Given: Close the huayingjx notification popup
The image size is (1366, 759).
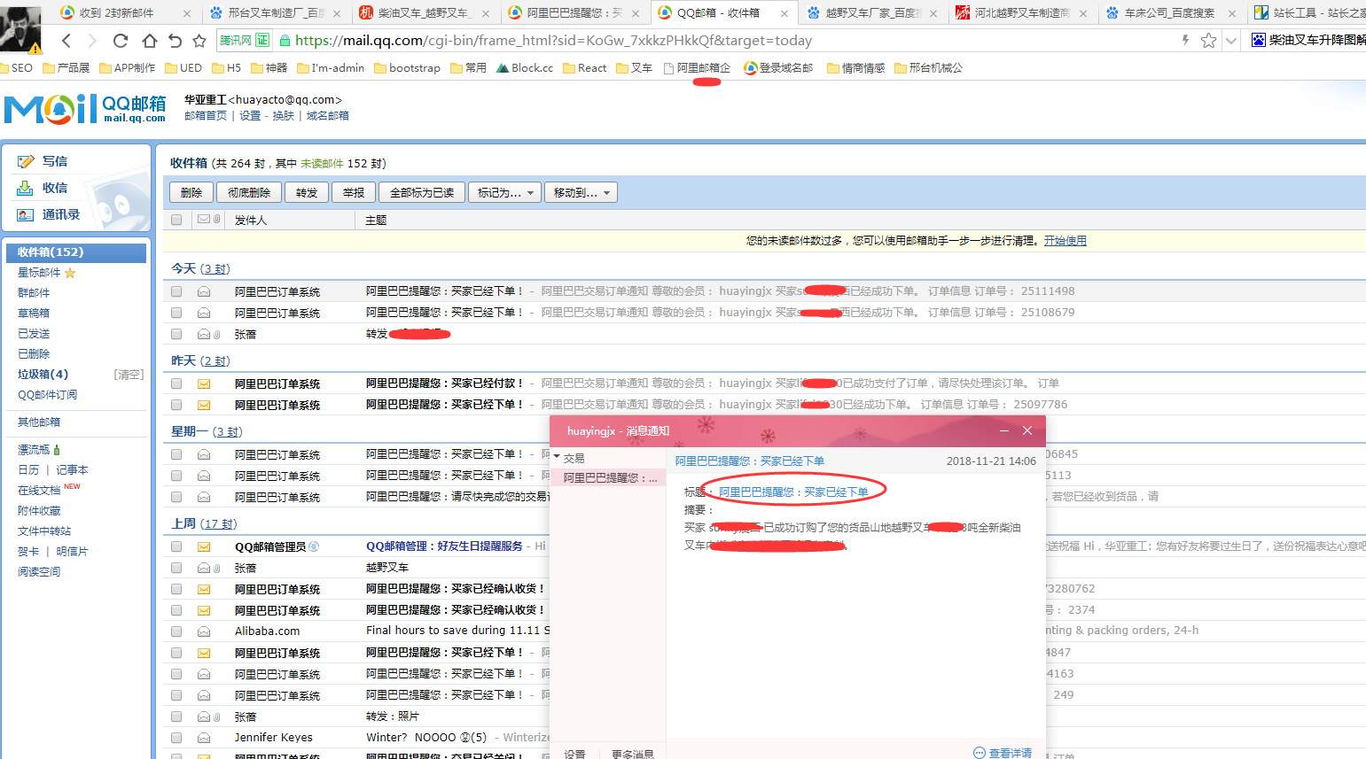Looking at the screenshot, I should (x=1027, y=430).
